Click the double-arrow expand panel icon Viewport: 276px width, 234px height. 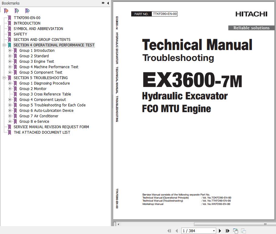click(x=103, y=3)
